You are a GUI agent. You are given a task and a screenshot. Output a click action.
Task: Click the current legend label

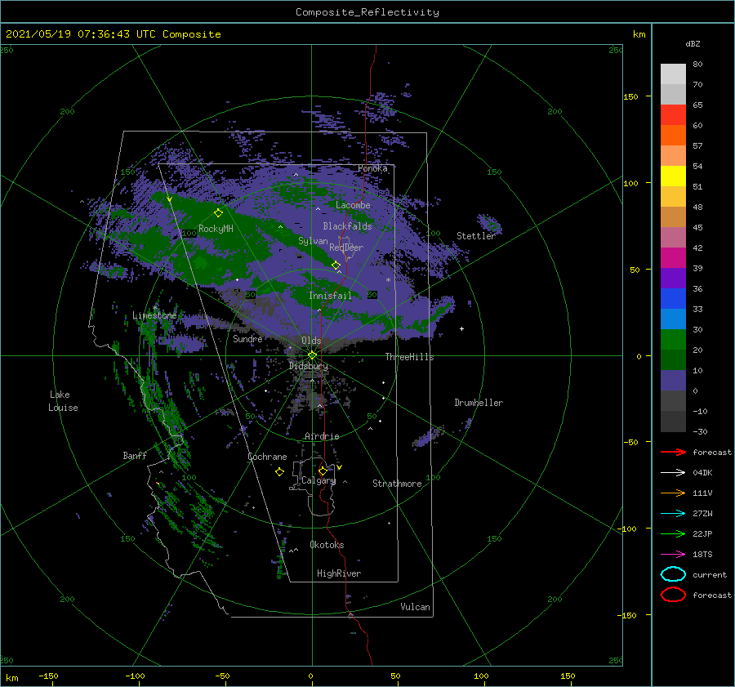710,574
